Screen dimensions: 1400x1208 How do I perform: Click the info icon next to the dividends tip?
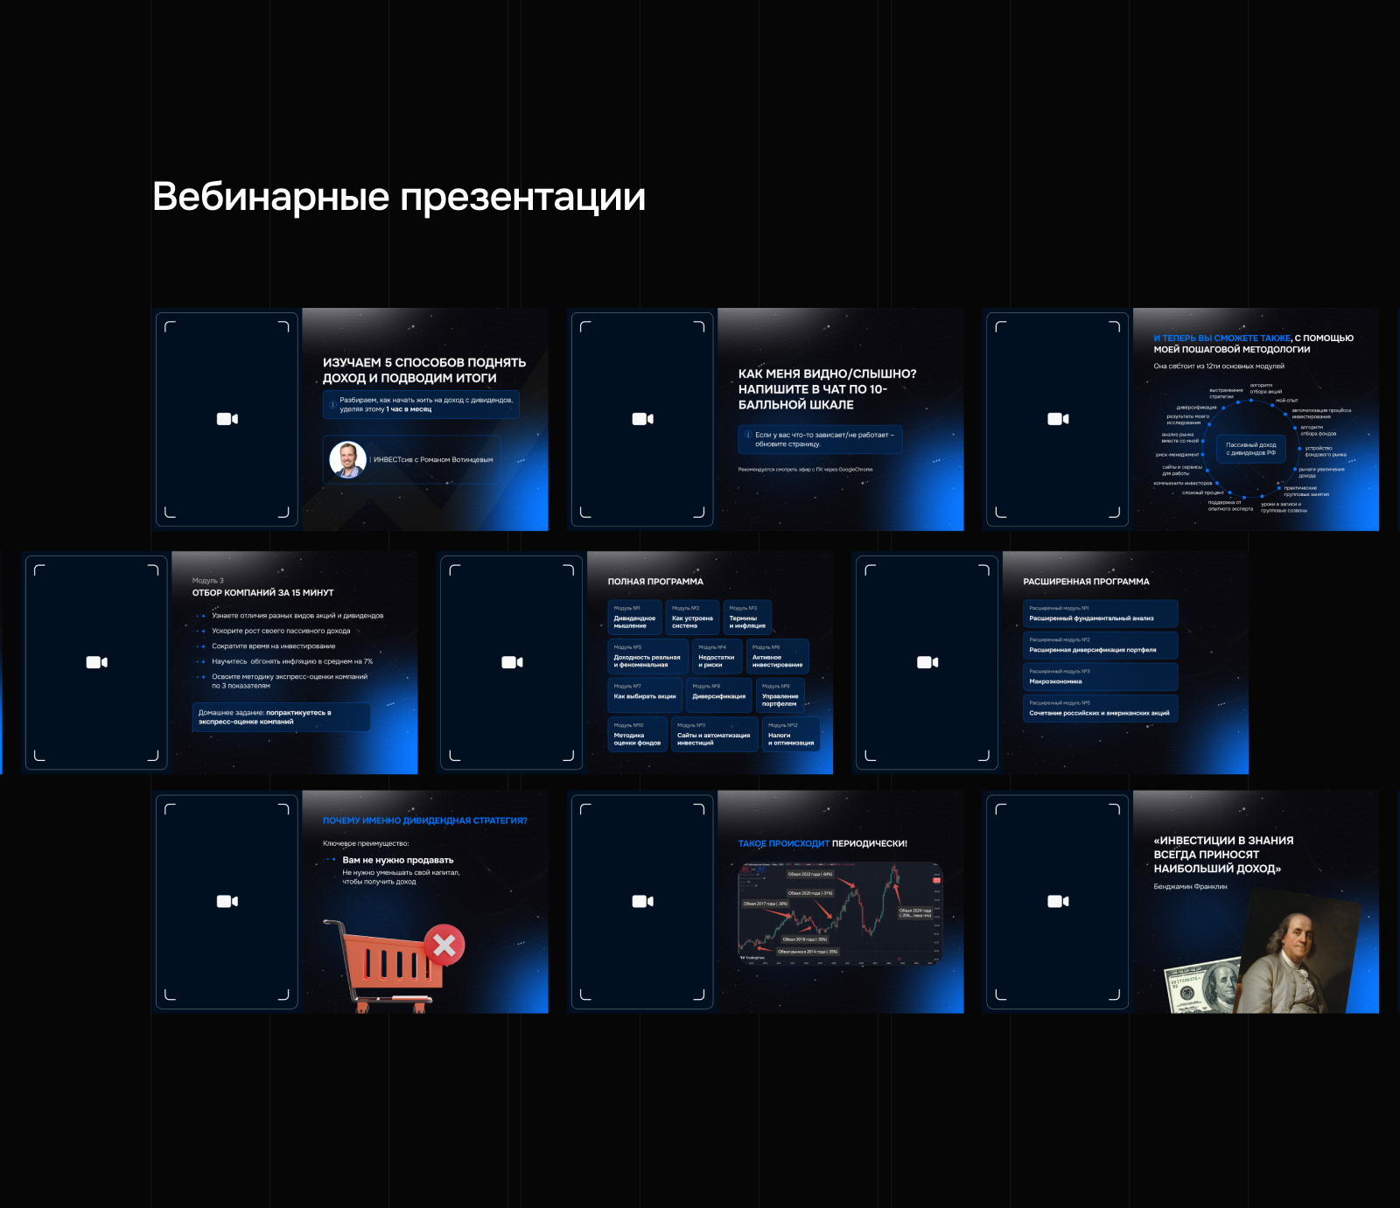pyautogui.click(x=332, y=404)
